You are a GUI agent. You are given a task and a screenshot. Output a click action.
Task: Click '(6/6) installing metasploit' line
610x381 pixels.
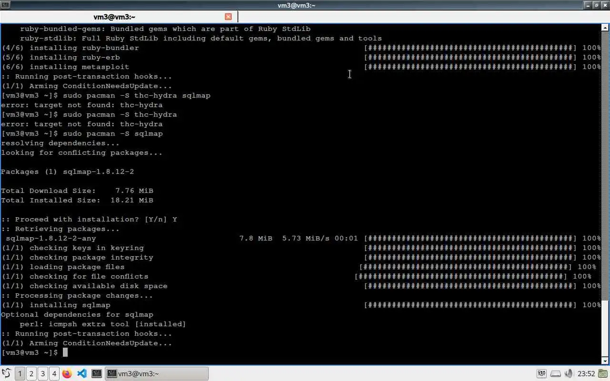click(65, 67)
